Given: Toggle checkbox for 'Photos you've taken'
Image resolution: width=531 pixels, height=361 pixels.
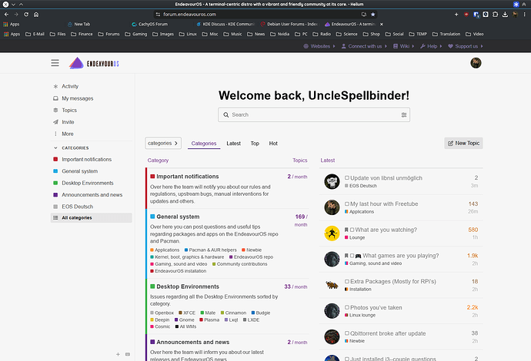Looking at the screenshot, I should coord(347,307).
